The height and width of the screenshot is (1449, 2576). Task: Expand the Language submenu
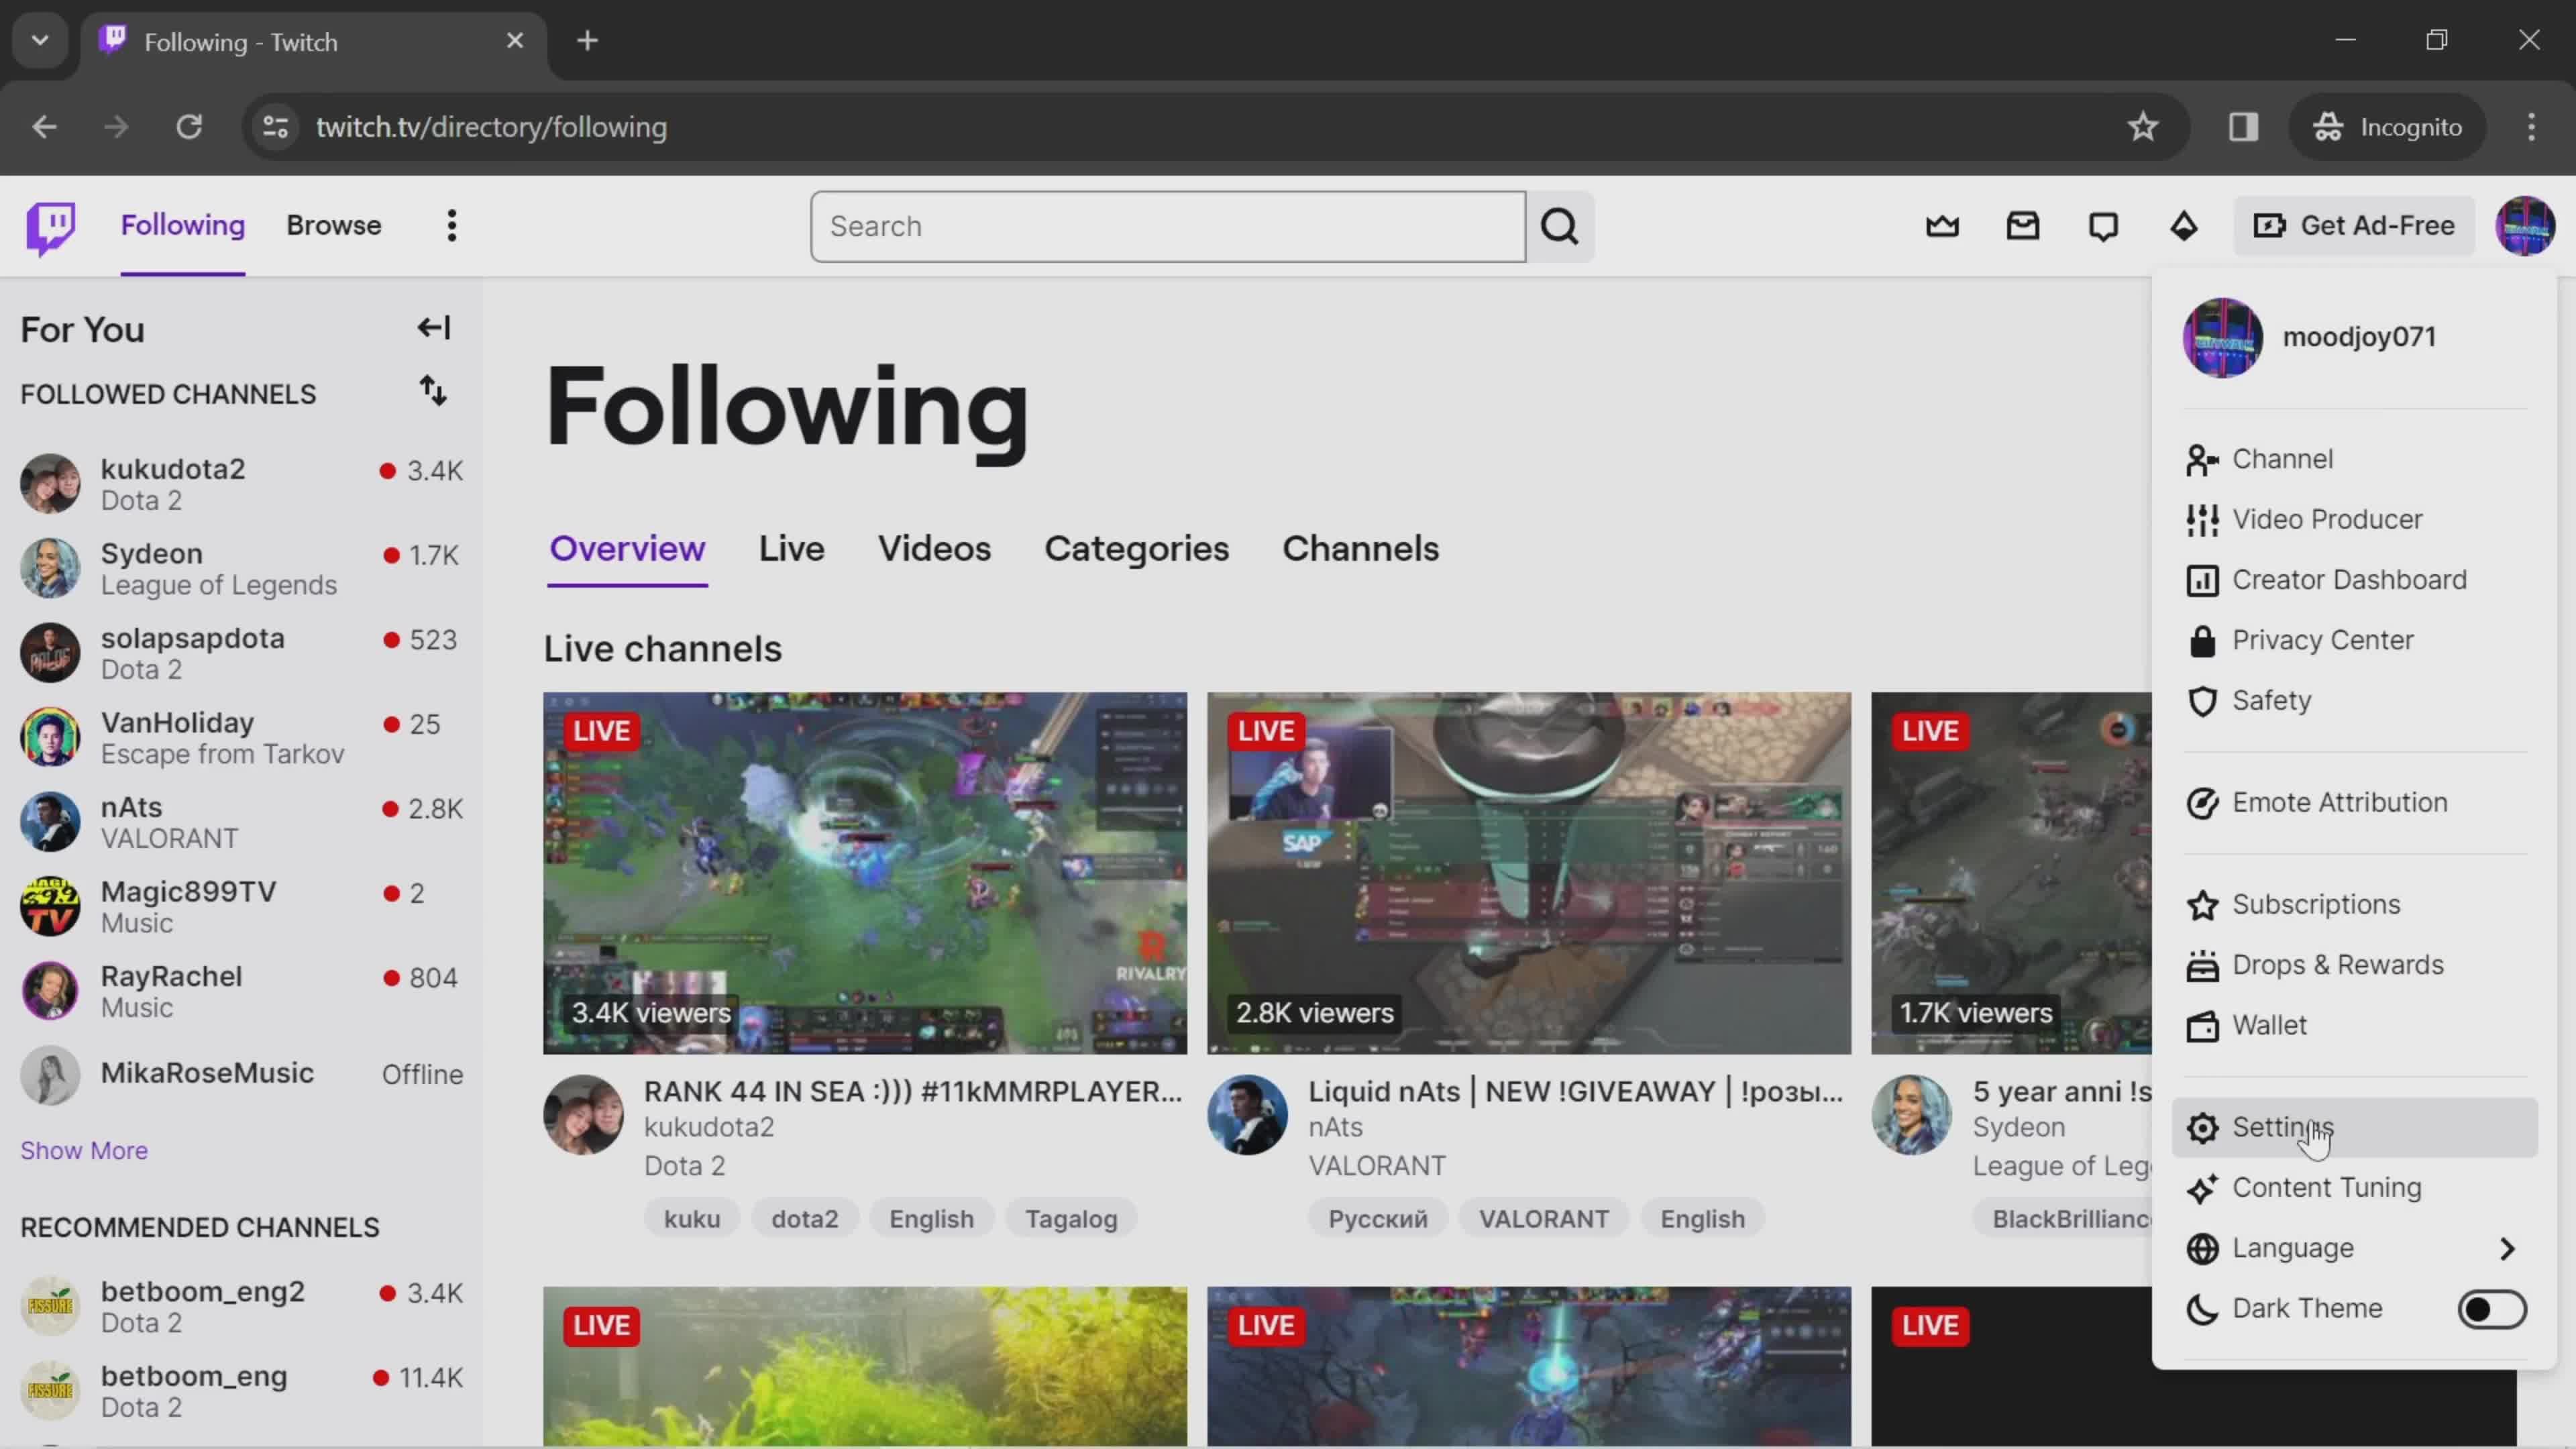(x=2355, y=1249)
